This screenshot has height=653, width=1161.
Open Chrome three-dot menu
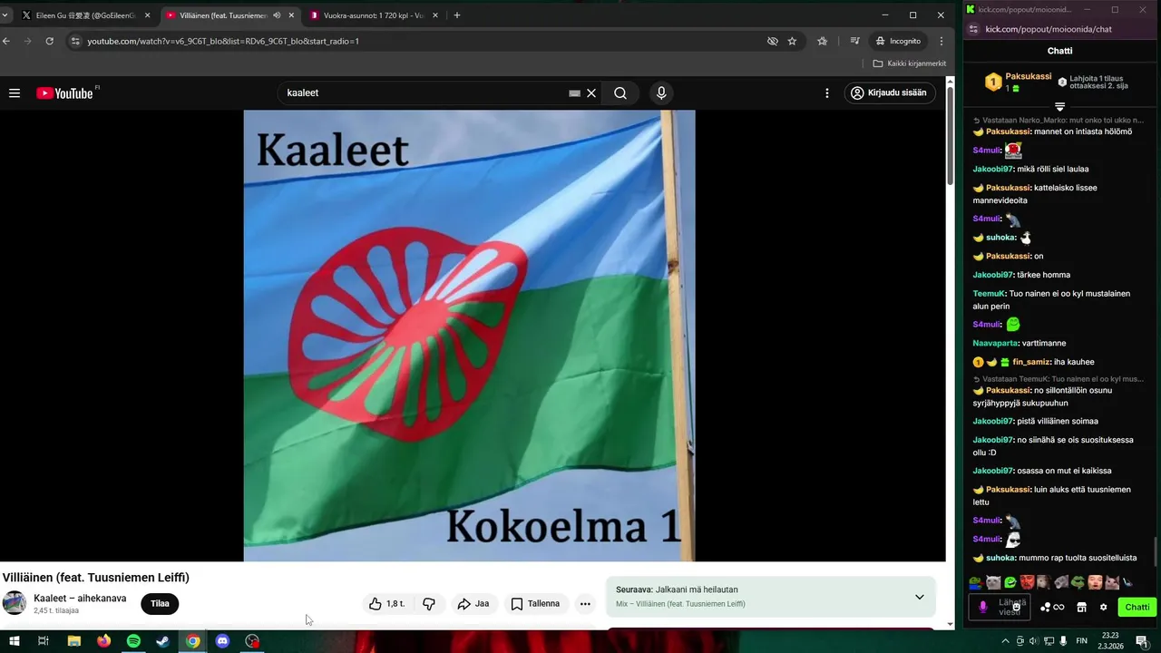tap(941, 41)
